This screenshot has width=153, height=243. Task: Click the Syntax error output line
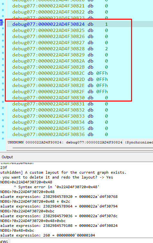56,187
